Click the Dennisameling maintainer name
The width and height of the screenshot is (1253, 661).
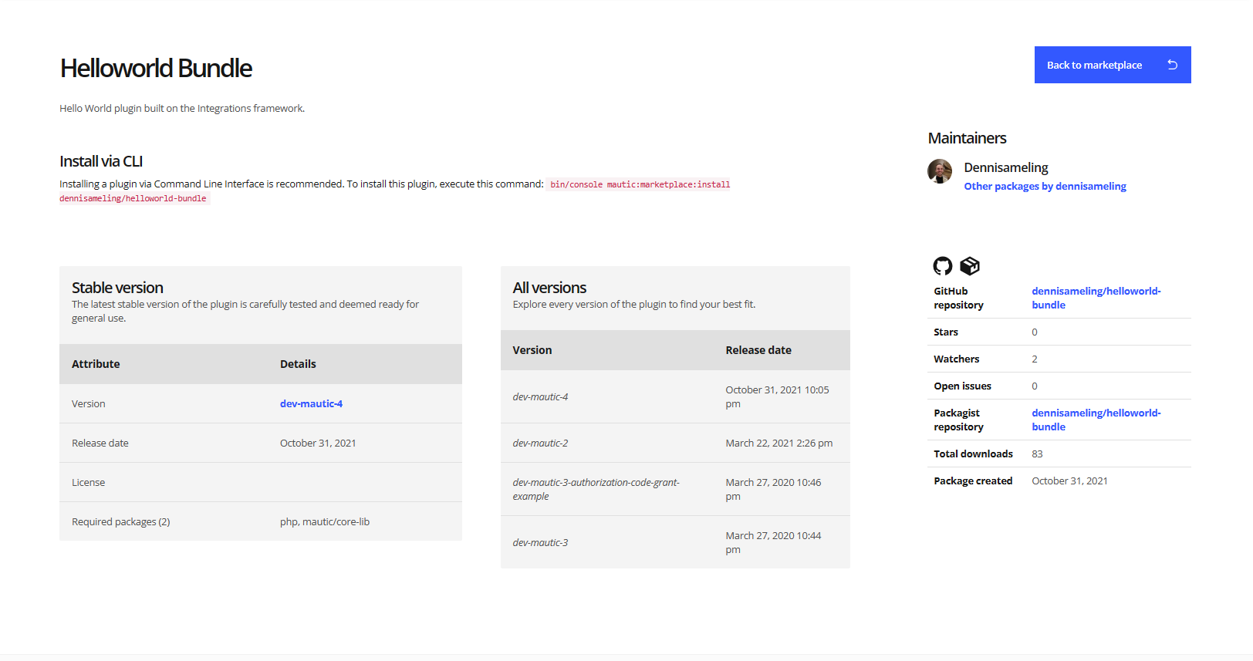click(x=1005, y=167)
